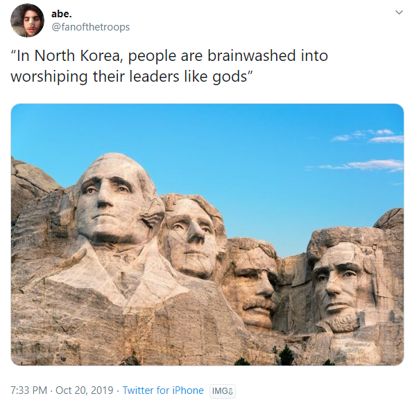Click the word "brainwashed" in tweet text

pos(252,55)
